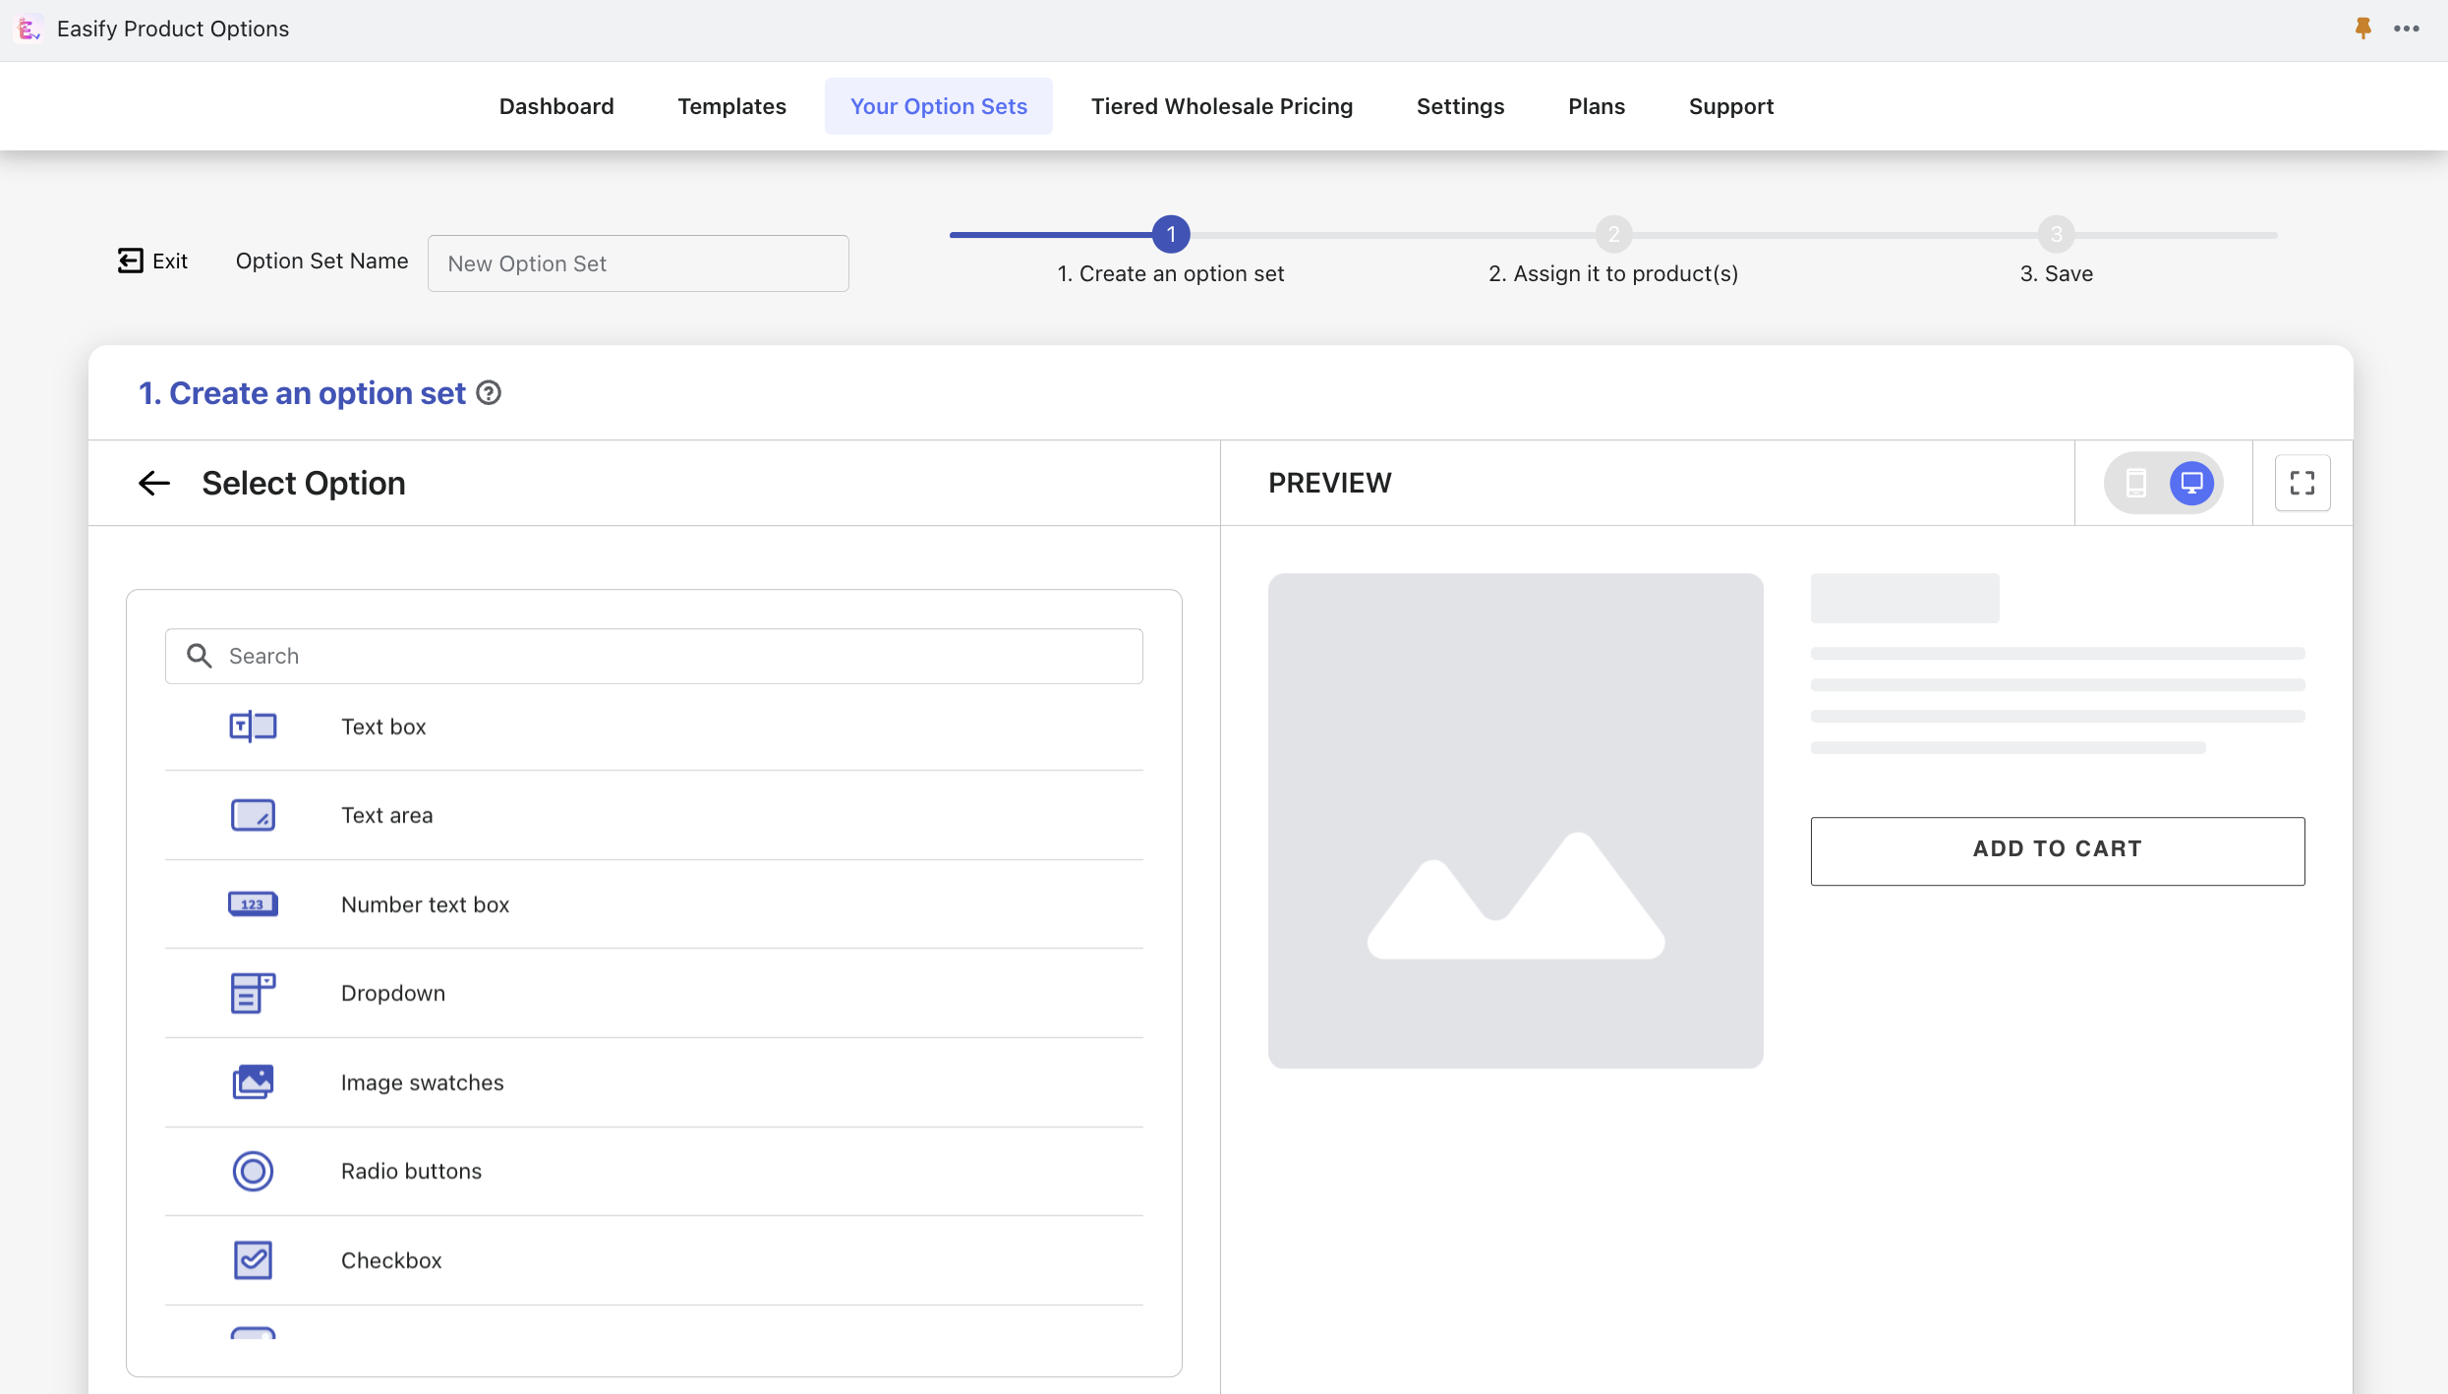Switch to the Templates tab
This screenshot has width=2448, height=1394.
(x=731, y=104)
